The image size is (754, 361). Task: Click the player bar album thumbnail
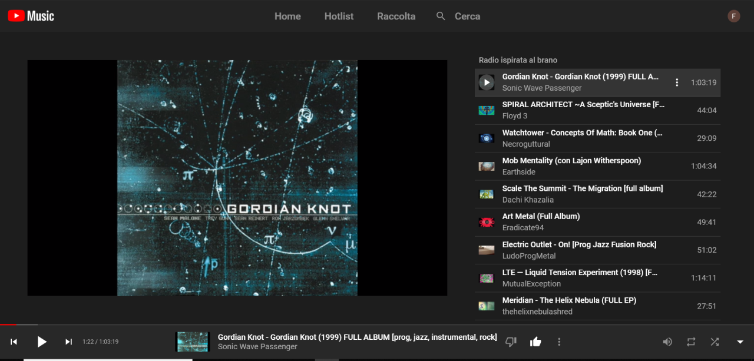pyautogui.click(x=193, y=342)
